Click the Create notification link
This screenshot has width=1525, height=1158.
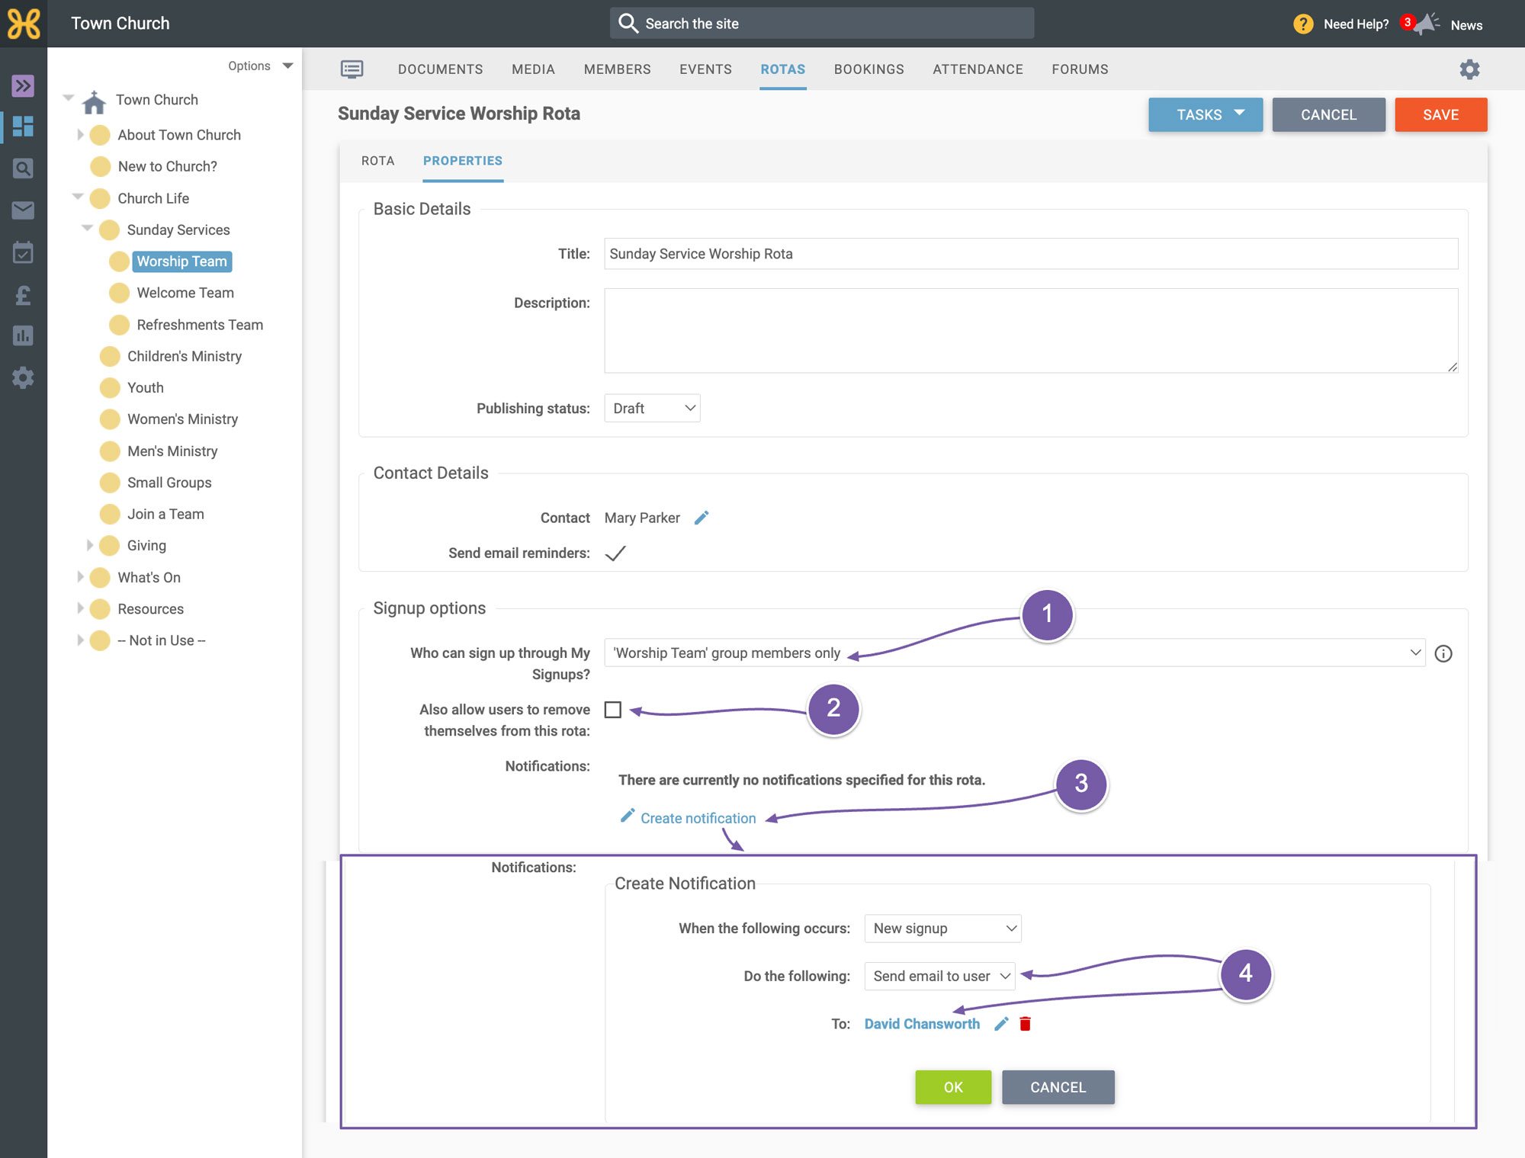click(698, 818)
